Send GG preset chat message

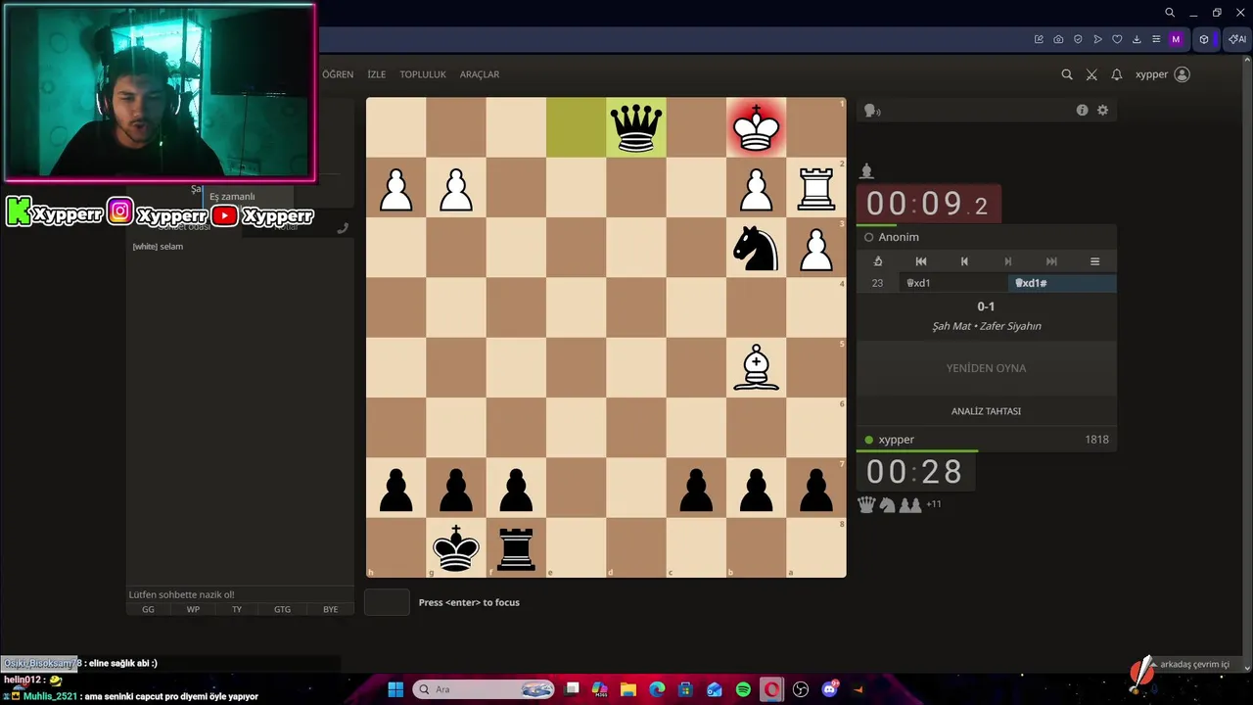tap(148, 609)
